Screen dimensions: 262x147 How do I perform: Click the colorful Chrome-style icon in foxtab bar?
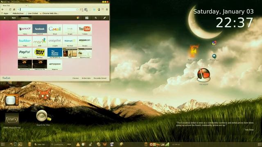click(78, 18)
